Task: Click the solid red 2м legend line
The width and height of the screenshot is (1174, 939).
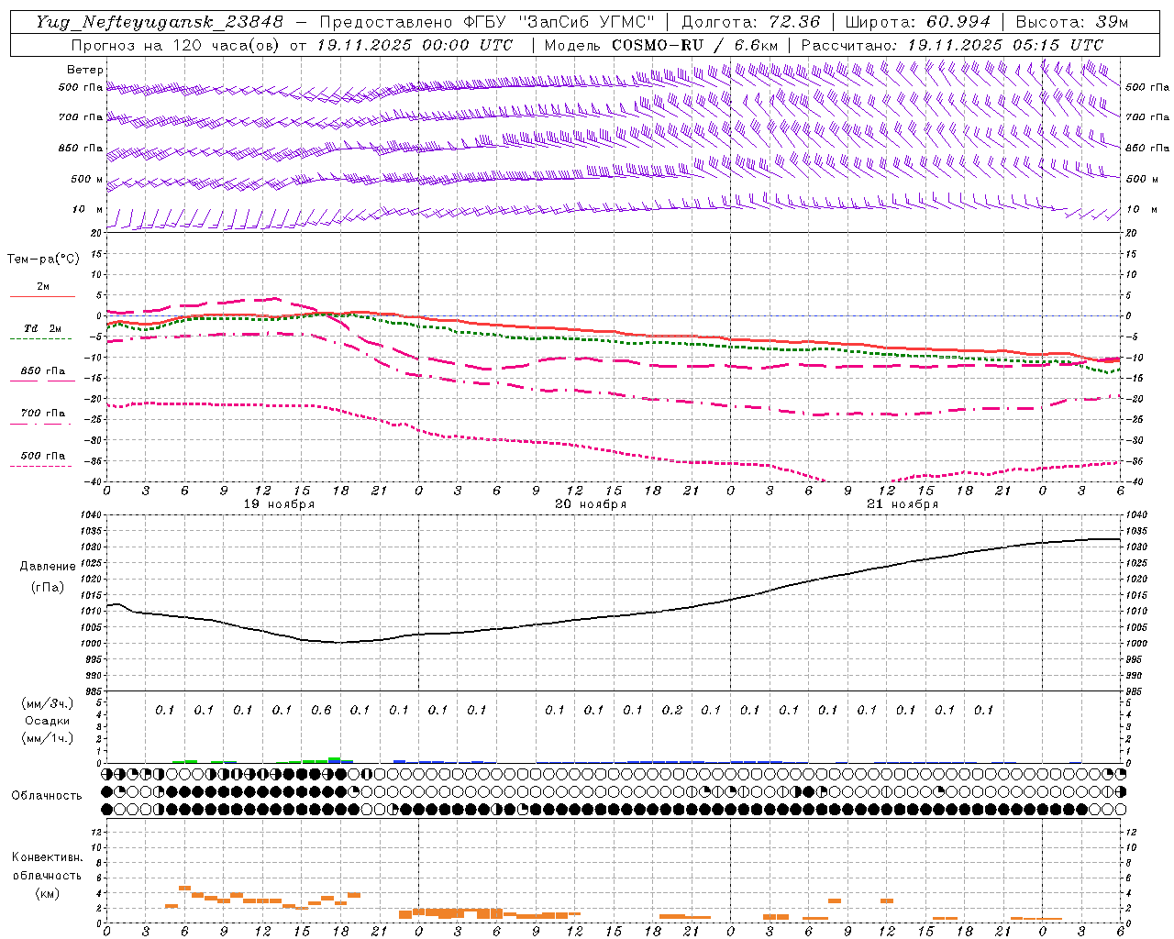Action: pyautogui.click(x=40, y=296)
